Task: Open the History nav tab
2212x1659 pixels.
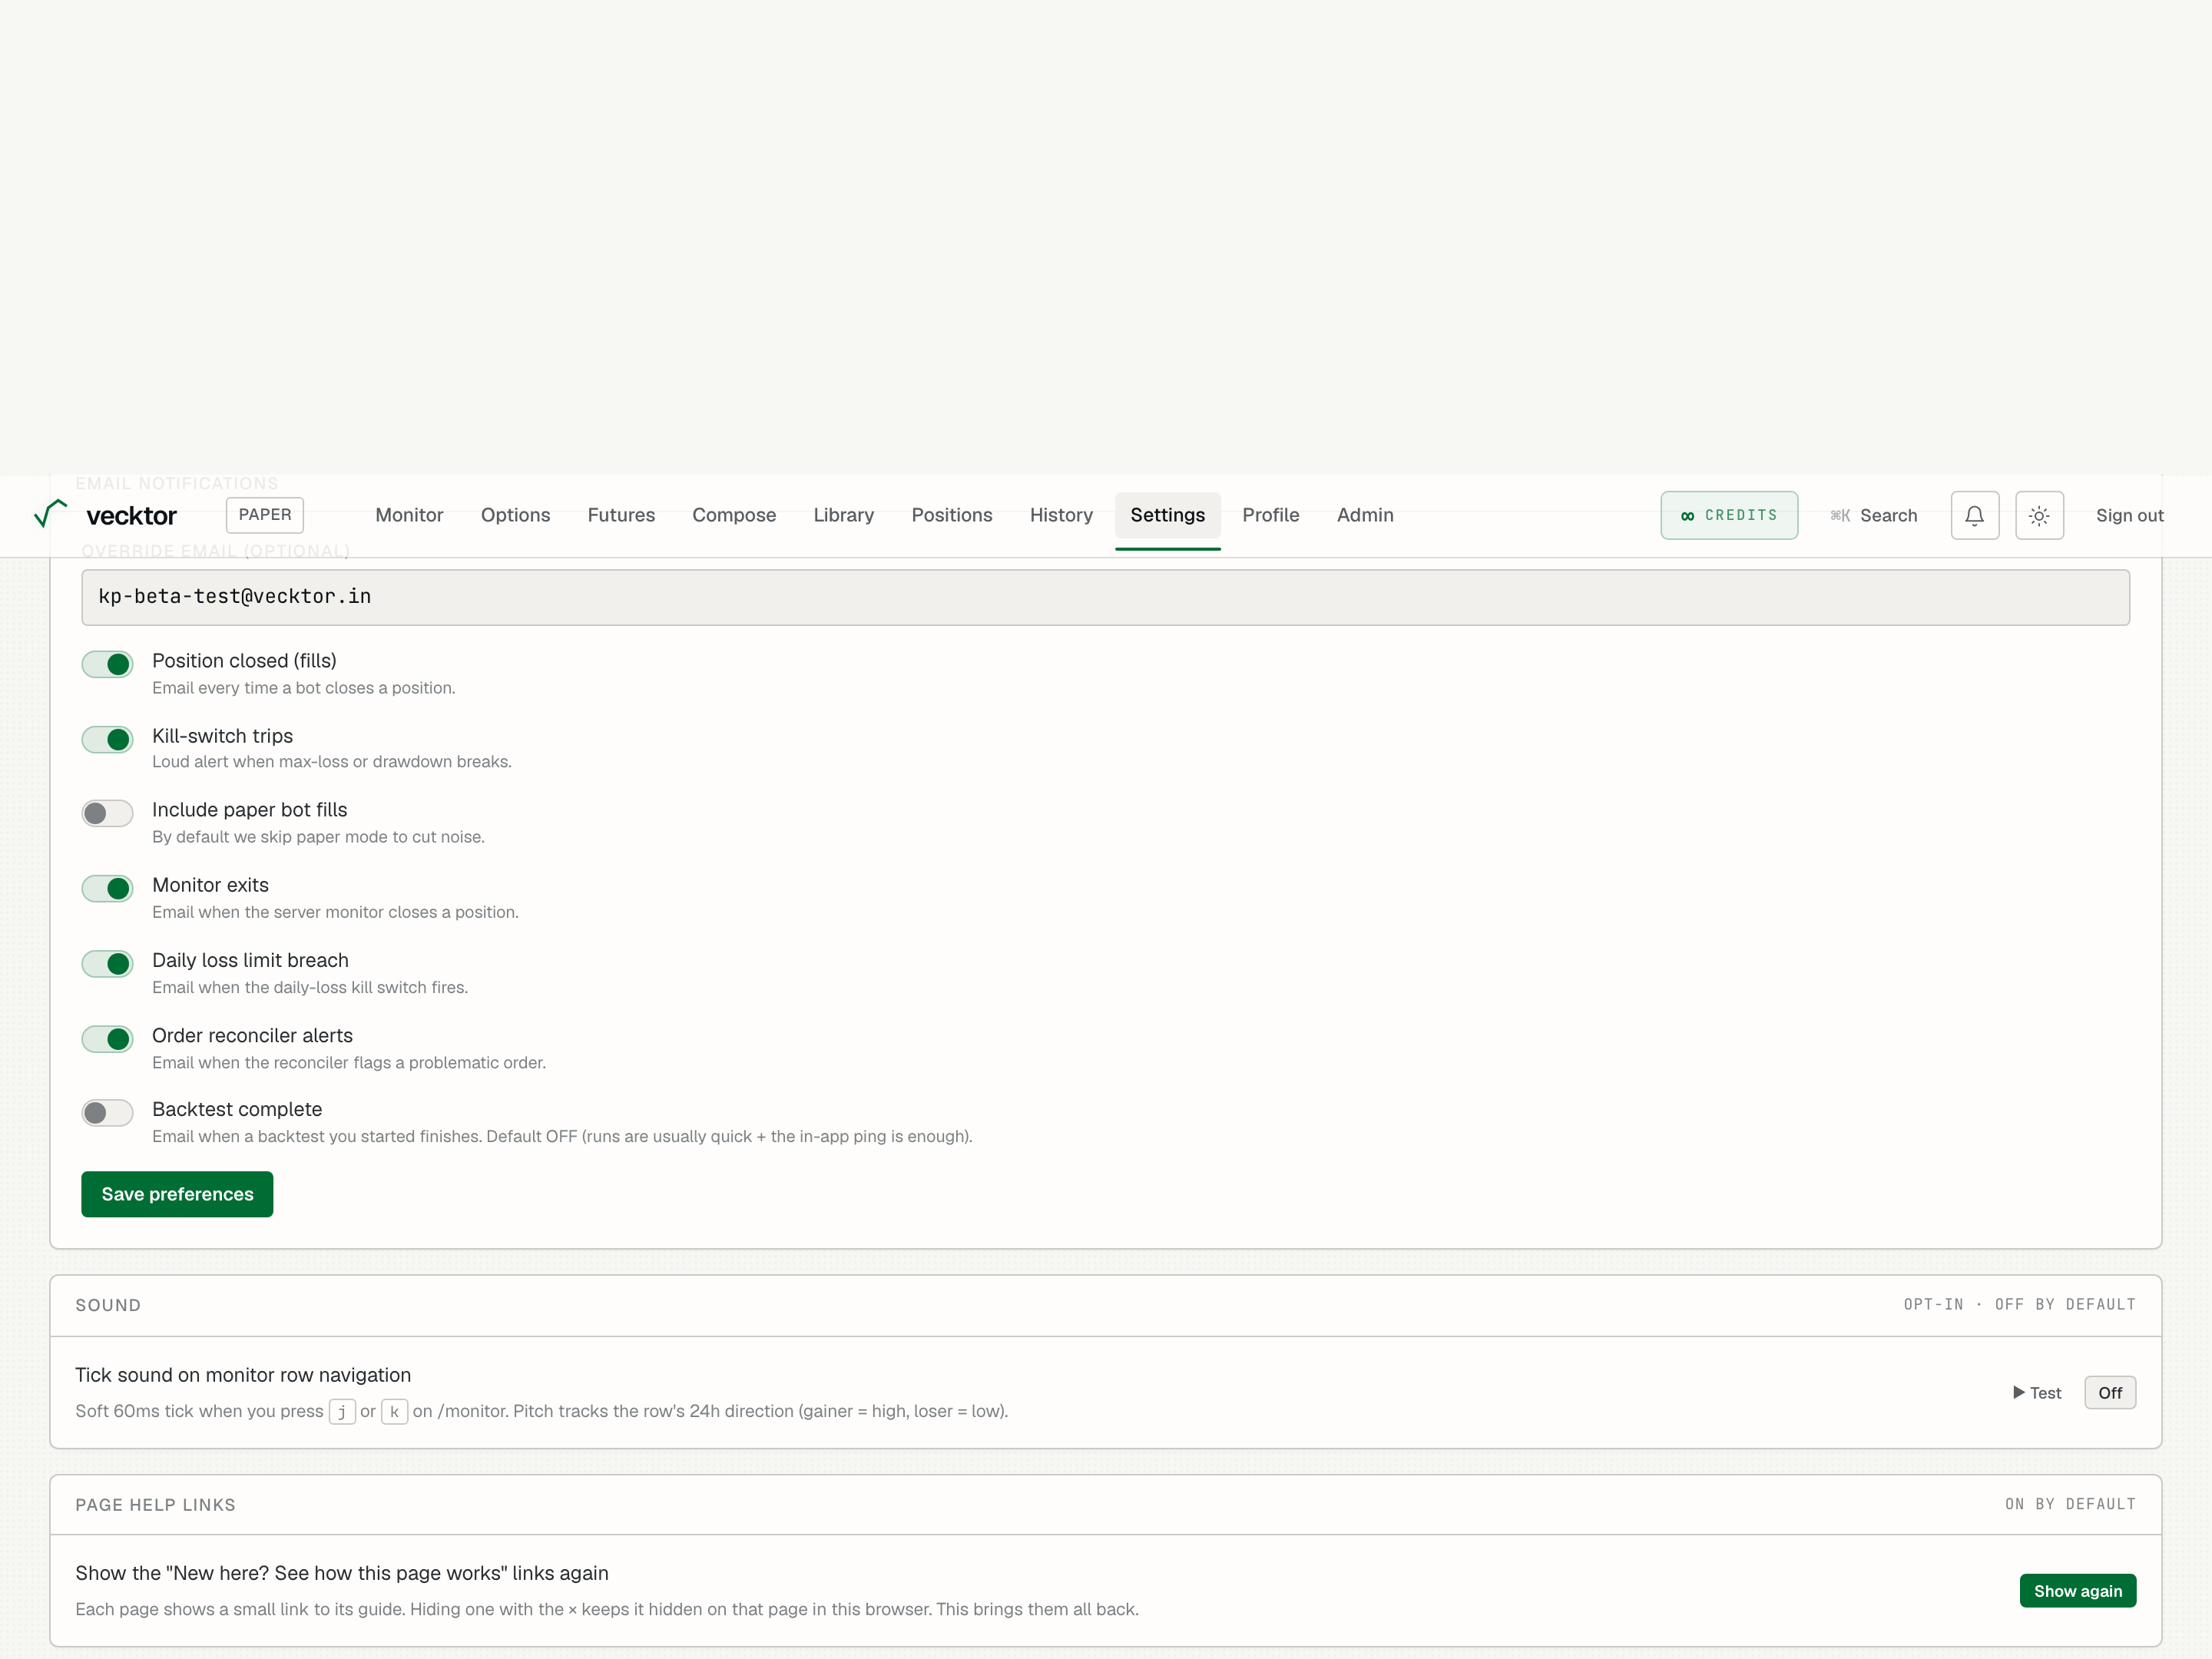Action: pyautogui.click(x=1061, y=515)
